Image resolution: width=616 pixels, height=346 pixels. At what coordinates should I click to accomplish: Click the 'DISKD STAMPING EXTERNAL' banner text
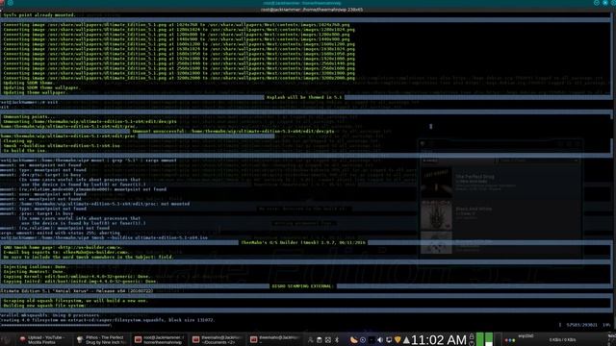[302, 286]
